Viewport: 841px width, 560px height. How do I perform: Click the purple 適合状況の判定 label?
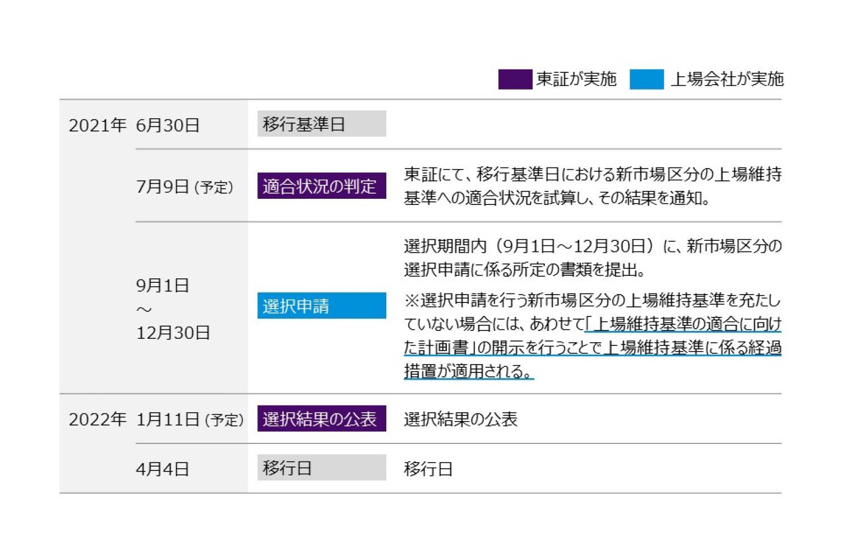click(321, 186)
